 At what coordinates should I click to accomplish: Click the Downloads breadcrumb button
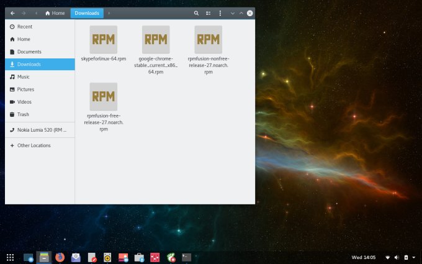[87, 13]
